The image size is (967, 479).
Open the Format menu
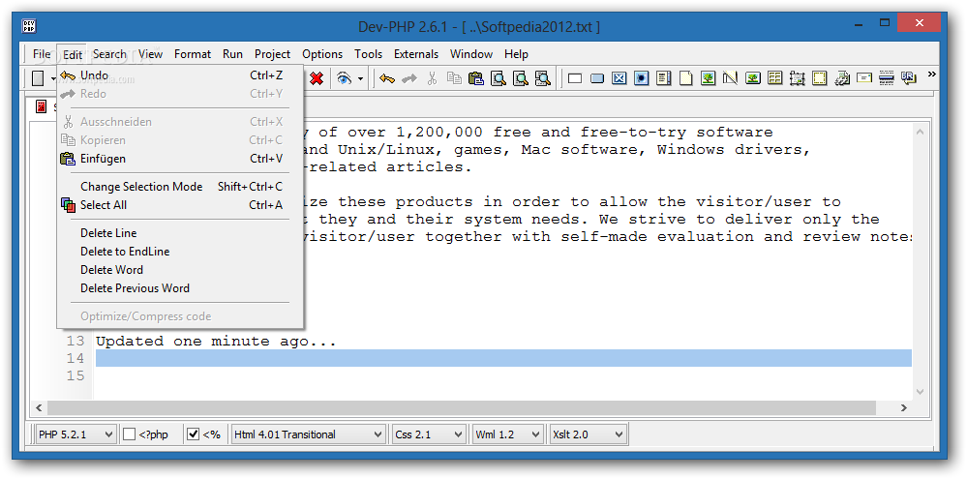193,54
